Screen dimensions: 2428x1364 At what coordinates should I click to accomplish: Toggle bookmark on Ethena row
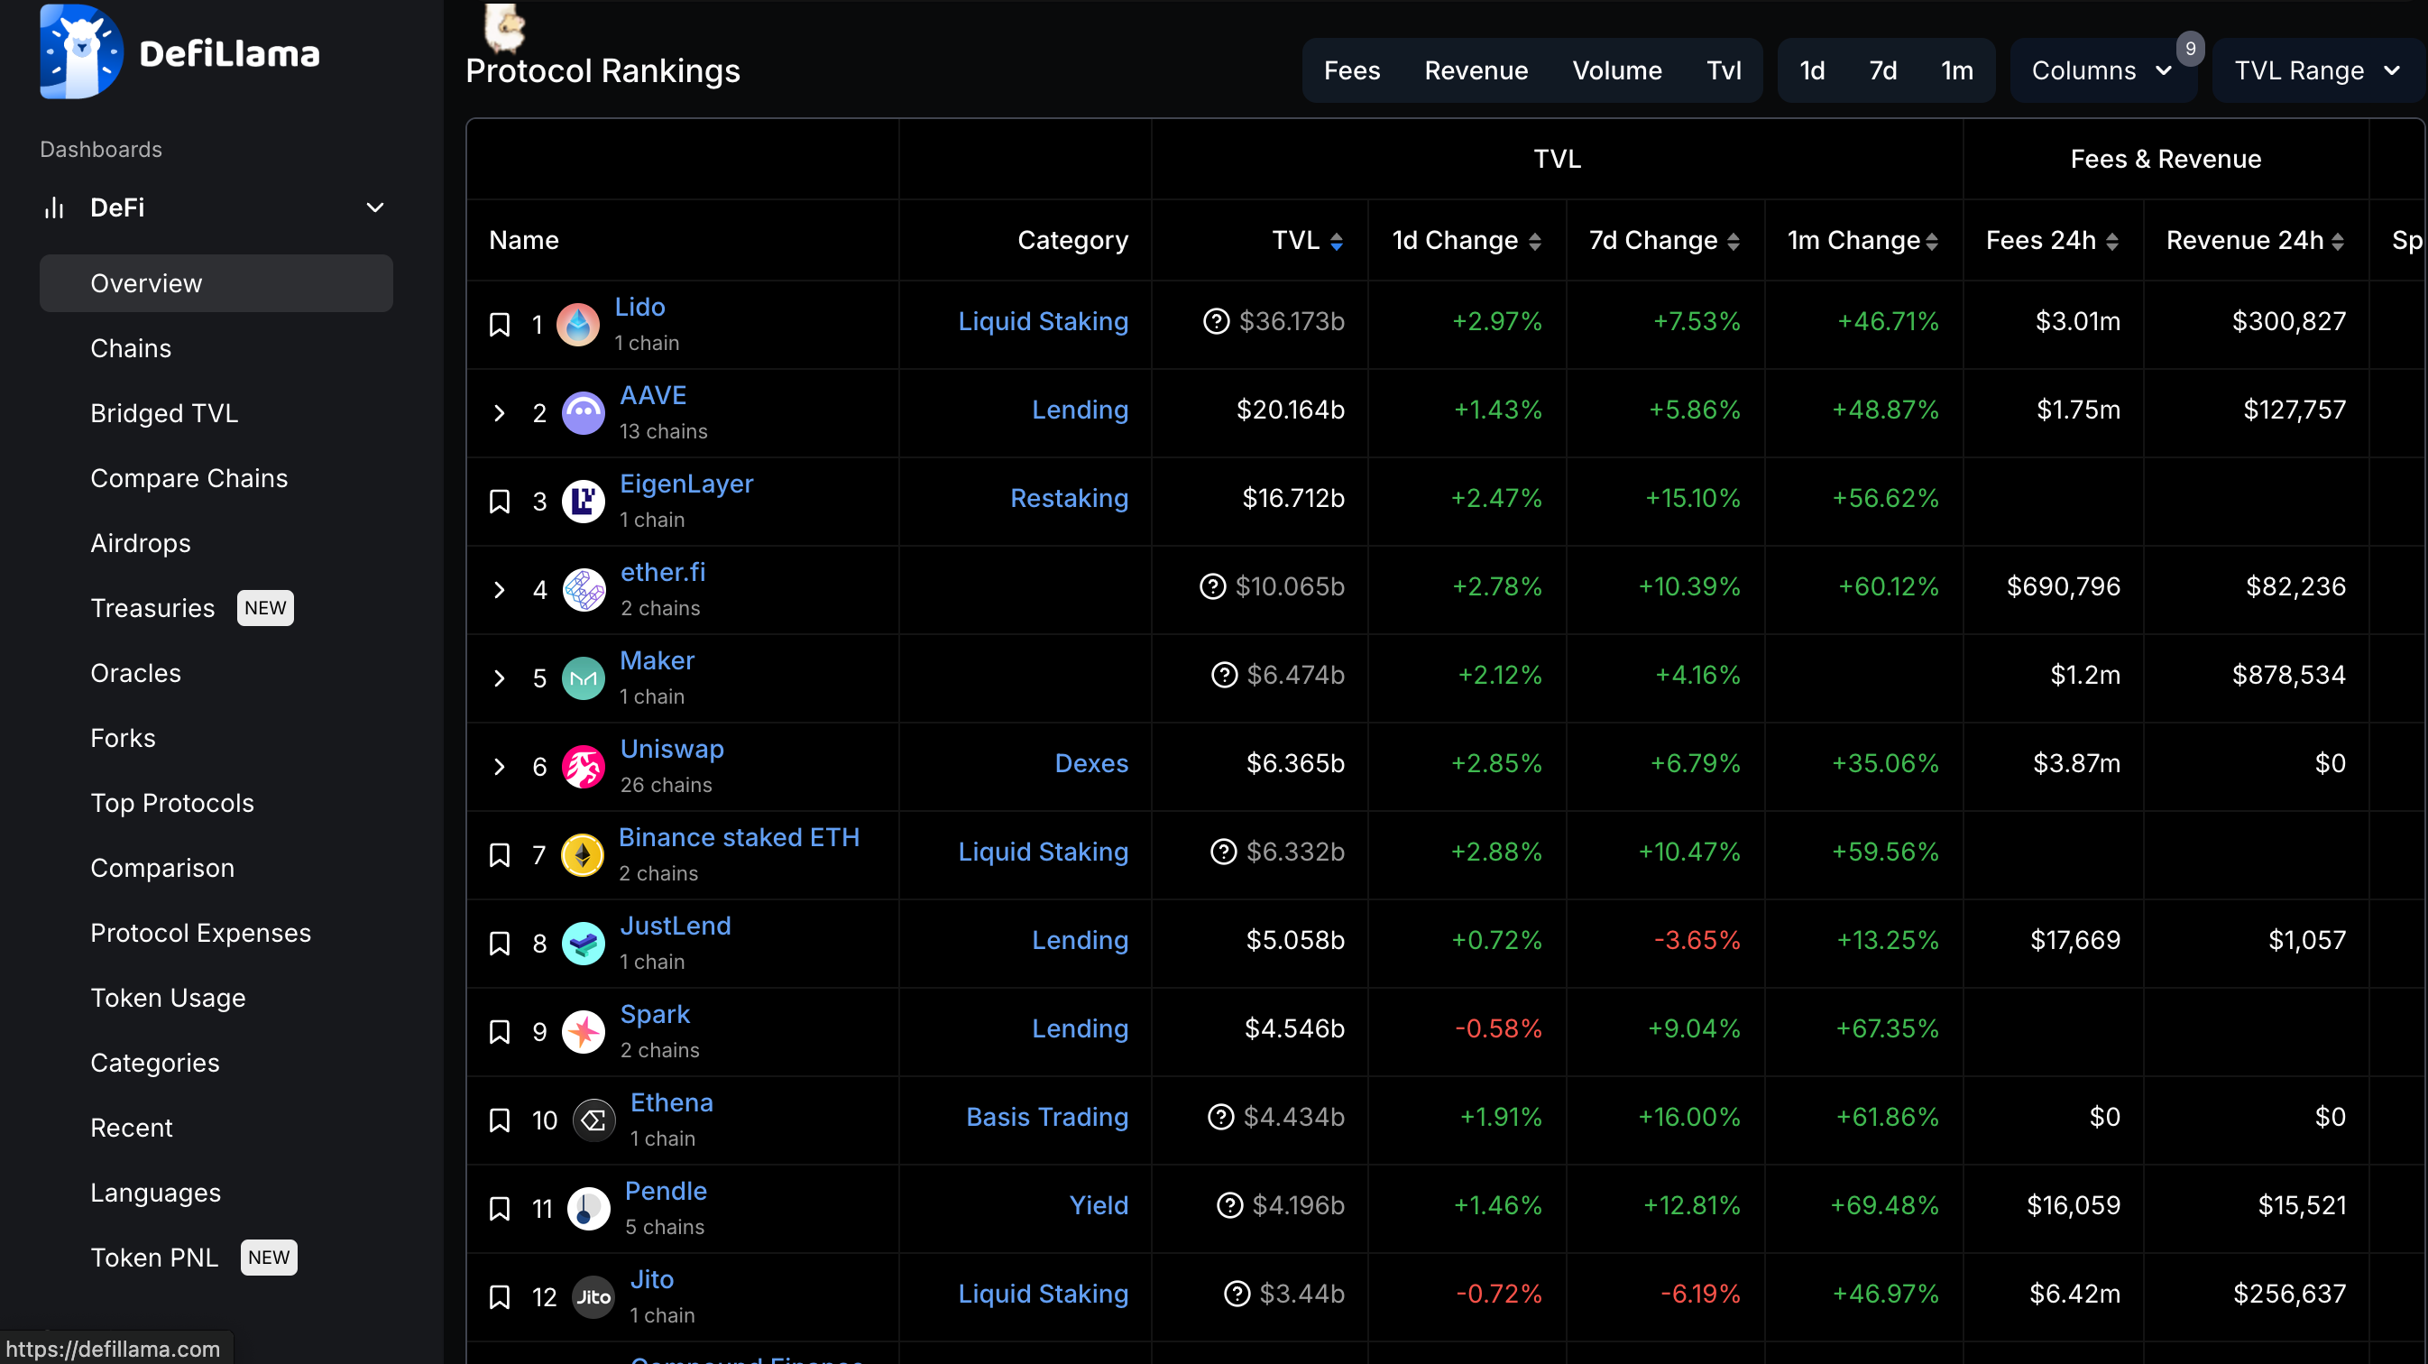pyautogui.click(x=500, y=1120)
